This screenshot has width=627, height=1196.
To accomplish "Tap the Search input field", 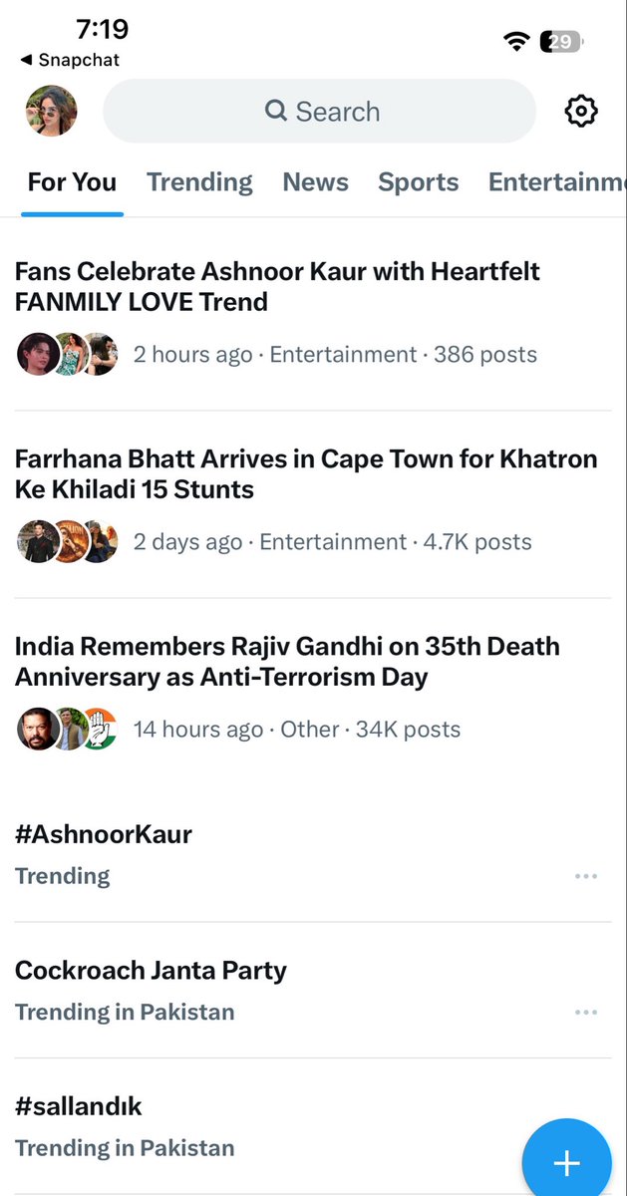I will 320,111.
